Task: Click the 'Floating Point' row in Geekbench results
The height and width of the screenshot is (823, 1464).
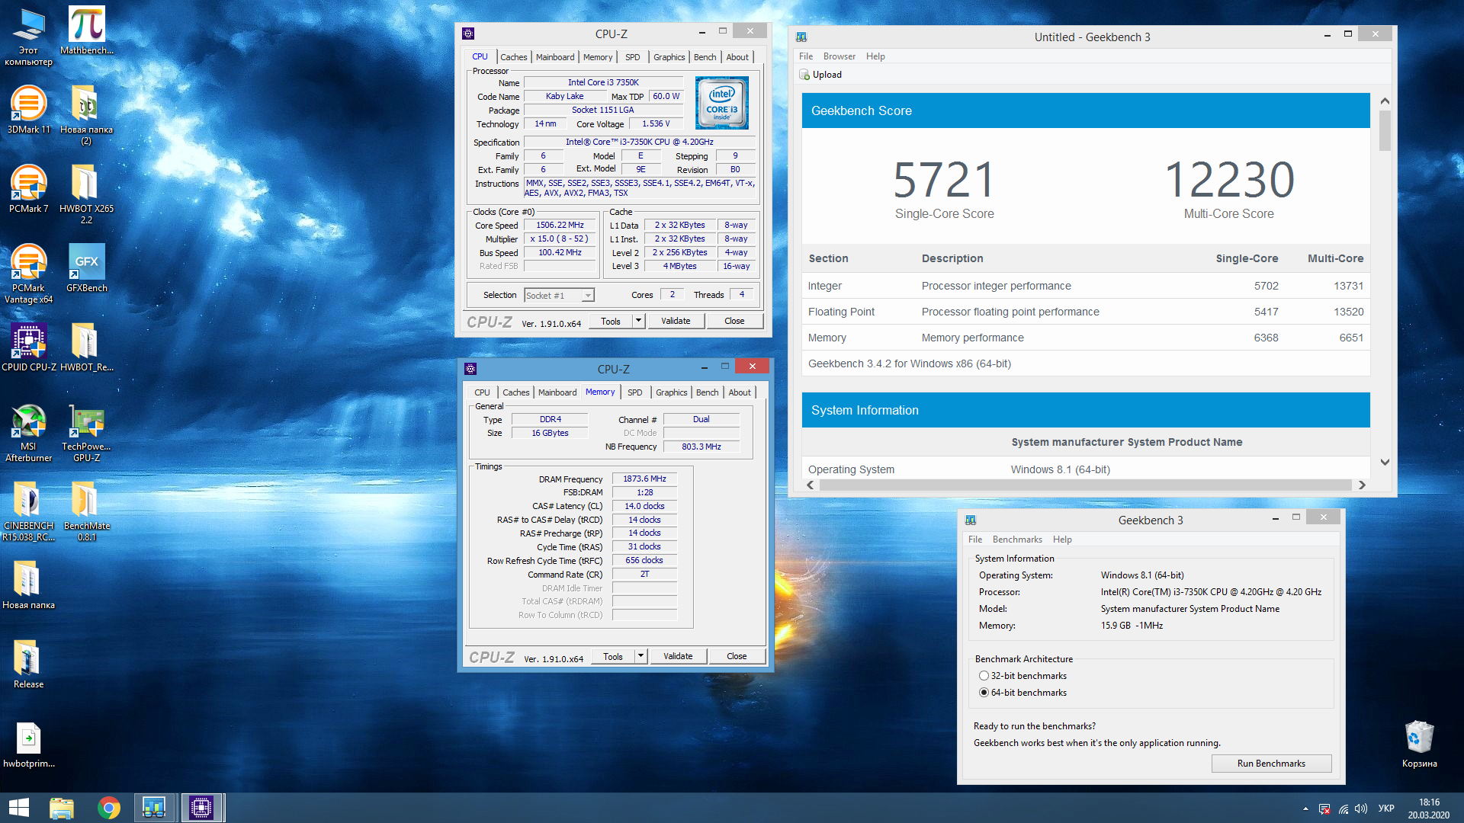Action: (x=1086, y=312)
